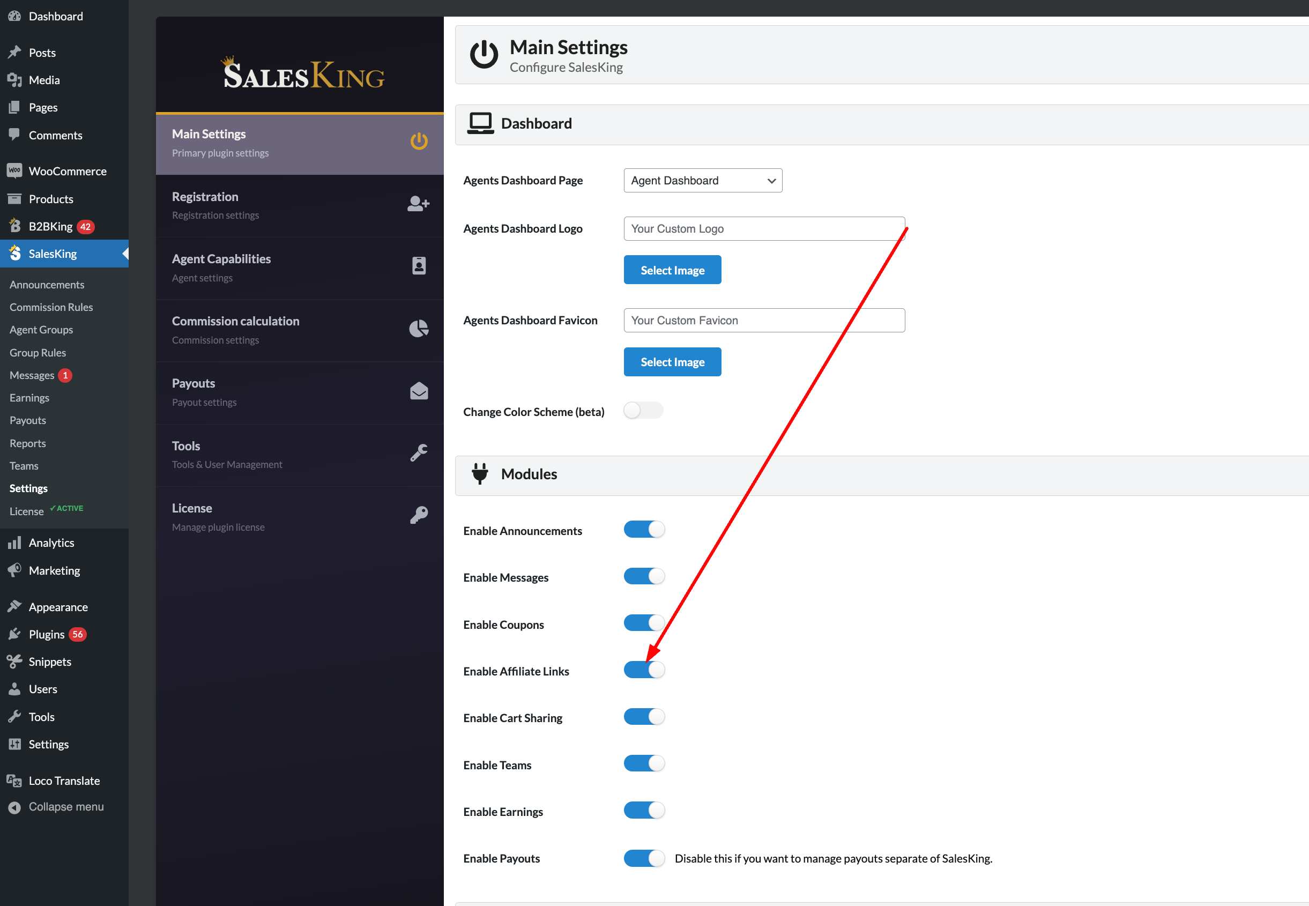
Task: Click the Dashboard gauge icon in sidebar
Action: [x=14, y=16]
